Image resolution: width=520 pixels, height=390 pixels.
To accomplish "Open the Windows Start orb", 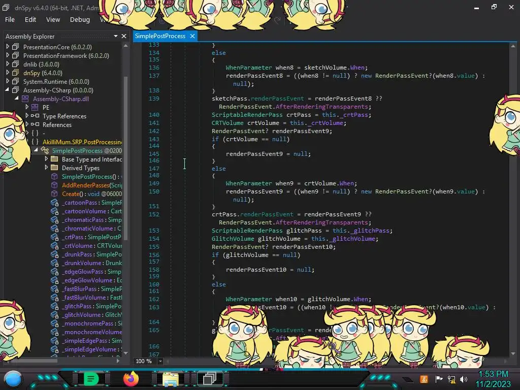I will point(13,379).
